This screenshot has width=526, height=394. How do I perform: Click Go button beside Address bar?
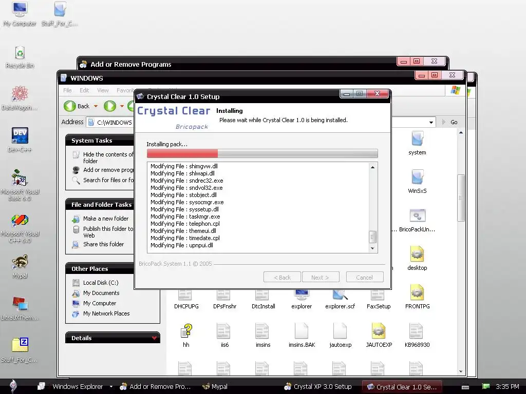tap(450, 122)
